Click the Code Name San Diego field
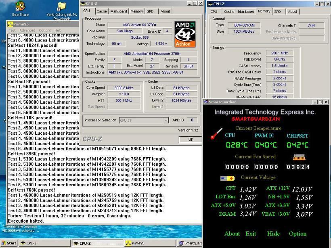The width and height of the screenshot is (331, 248). point(125,31)
